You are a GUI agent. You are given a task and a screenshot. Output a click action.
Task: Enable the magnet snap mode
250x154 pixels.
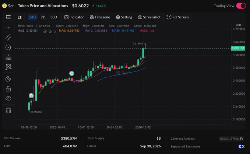point(8,79)
